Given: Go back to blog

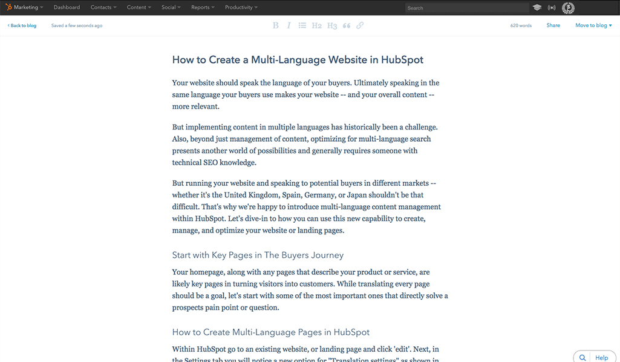Looking at the screenshot, I should point(22,25).
